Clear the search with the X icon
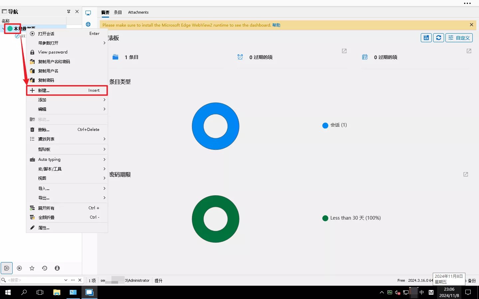 pyautogui.click(x=80, y=280)
